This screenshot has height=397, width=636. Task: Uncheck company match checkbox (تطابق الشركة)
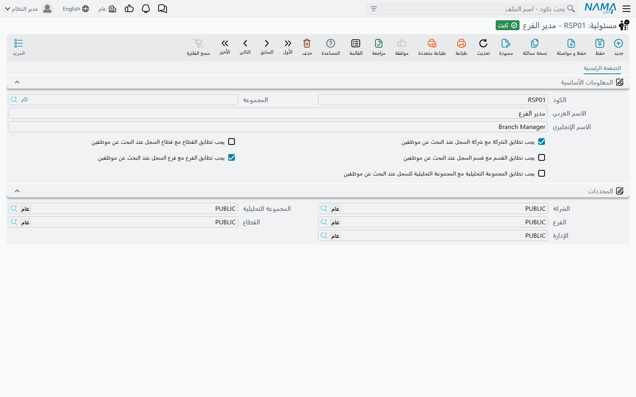(x=541, y=142)
